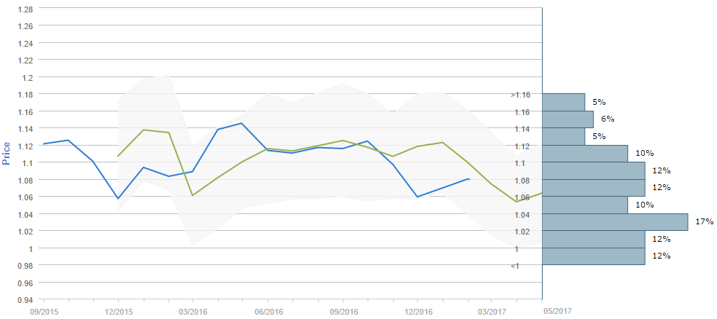Click the 06/2016 x-axis date label
The image size is (717, 319).
tap(268, 311)
